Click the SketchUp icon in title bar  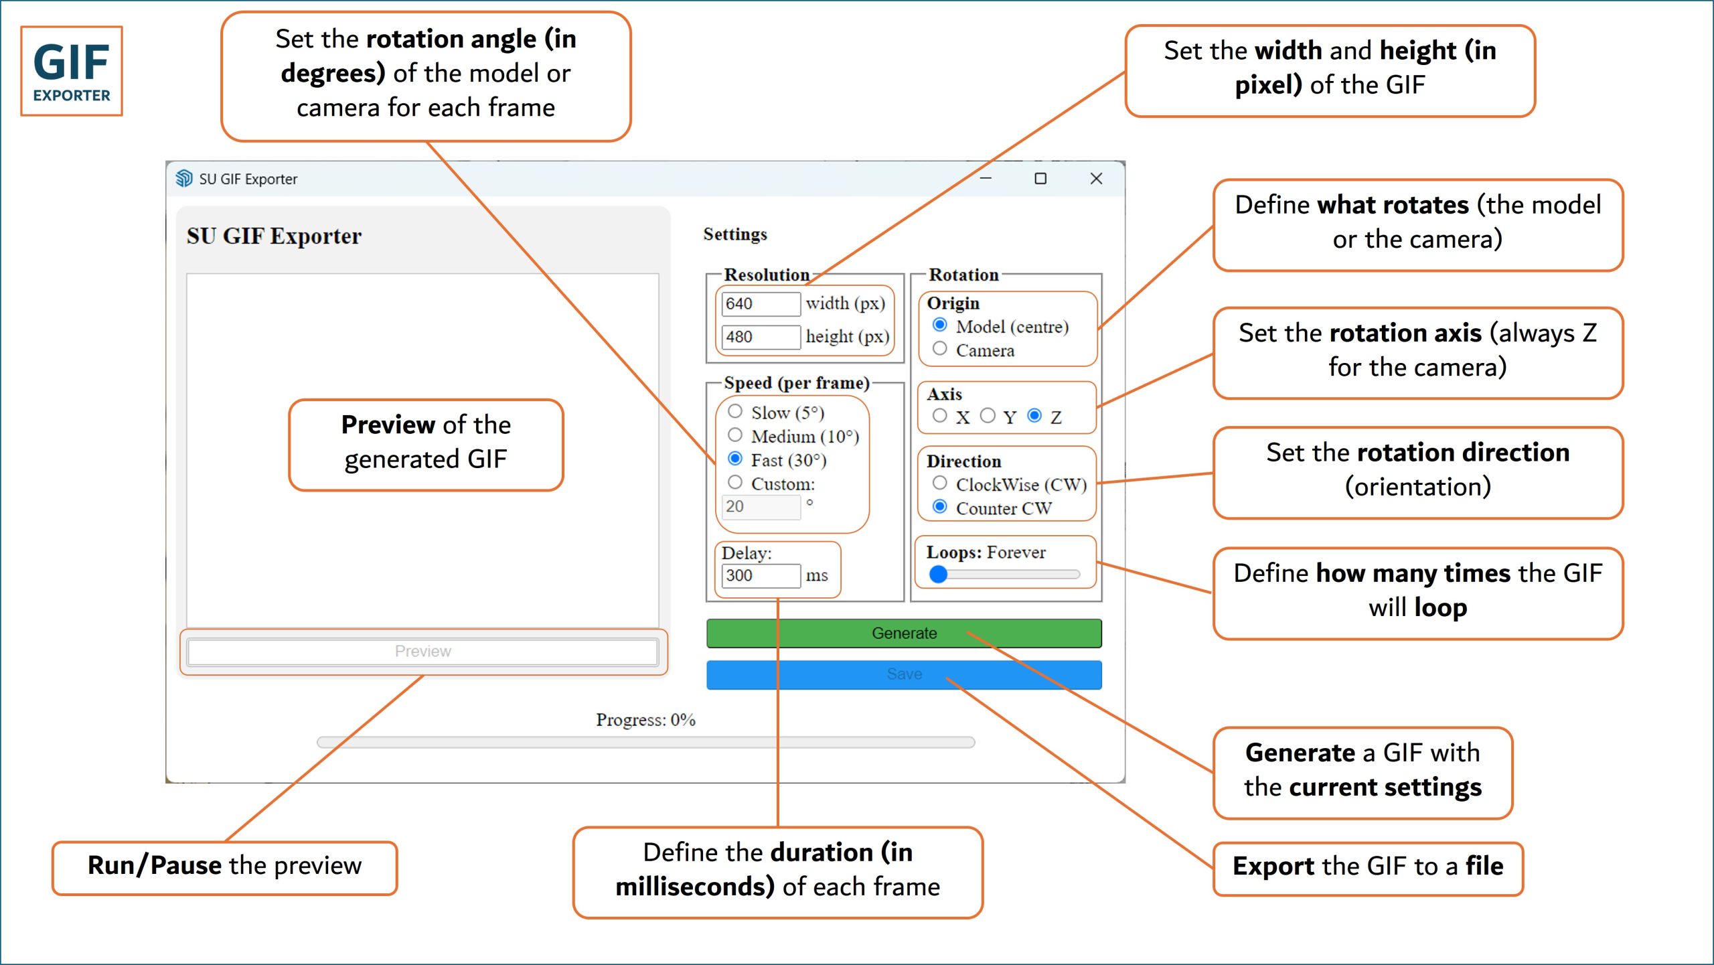[183, 179]
